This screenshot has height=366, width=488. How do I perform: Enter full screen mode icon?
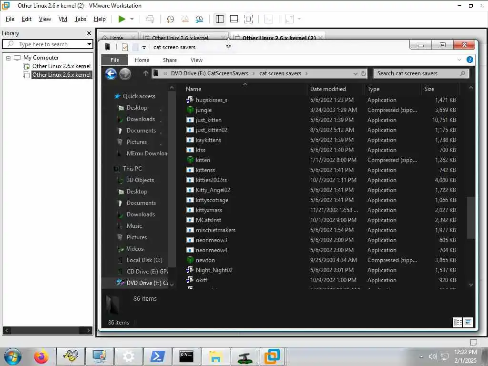tap(248, 19)
